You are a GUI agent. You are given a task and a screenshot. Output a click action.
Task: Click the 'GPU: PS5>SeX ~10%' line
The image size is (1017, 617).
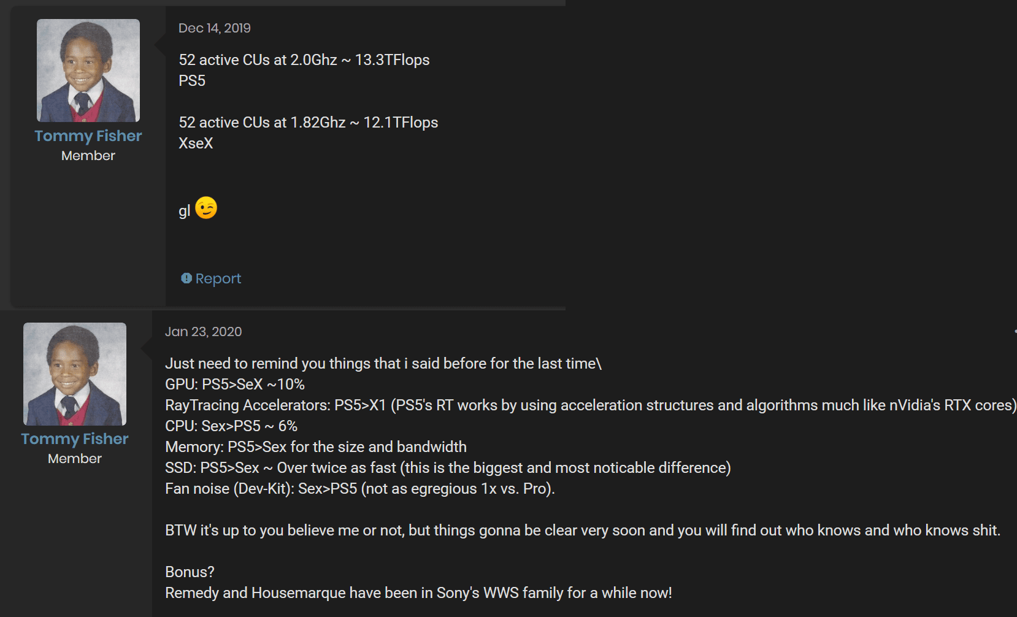234,385
